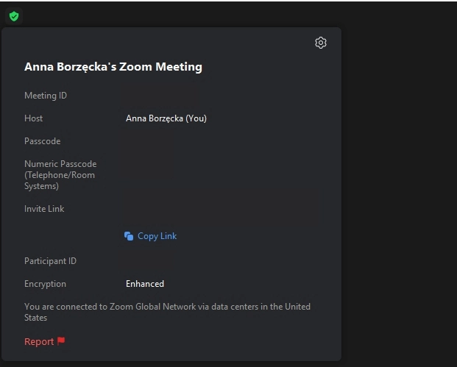Click the Participant ID label
The width and height of the screenshot is (457, 367).
pyautogui.click(x=50, y=261)
